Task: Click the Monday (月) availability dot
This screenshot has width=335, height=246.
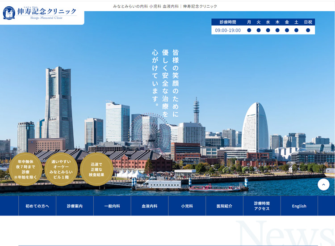Action: click(249, 30)
